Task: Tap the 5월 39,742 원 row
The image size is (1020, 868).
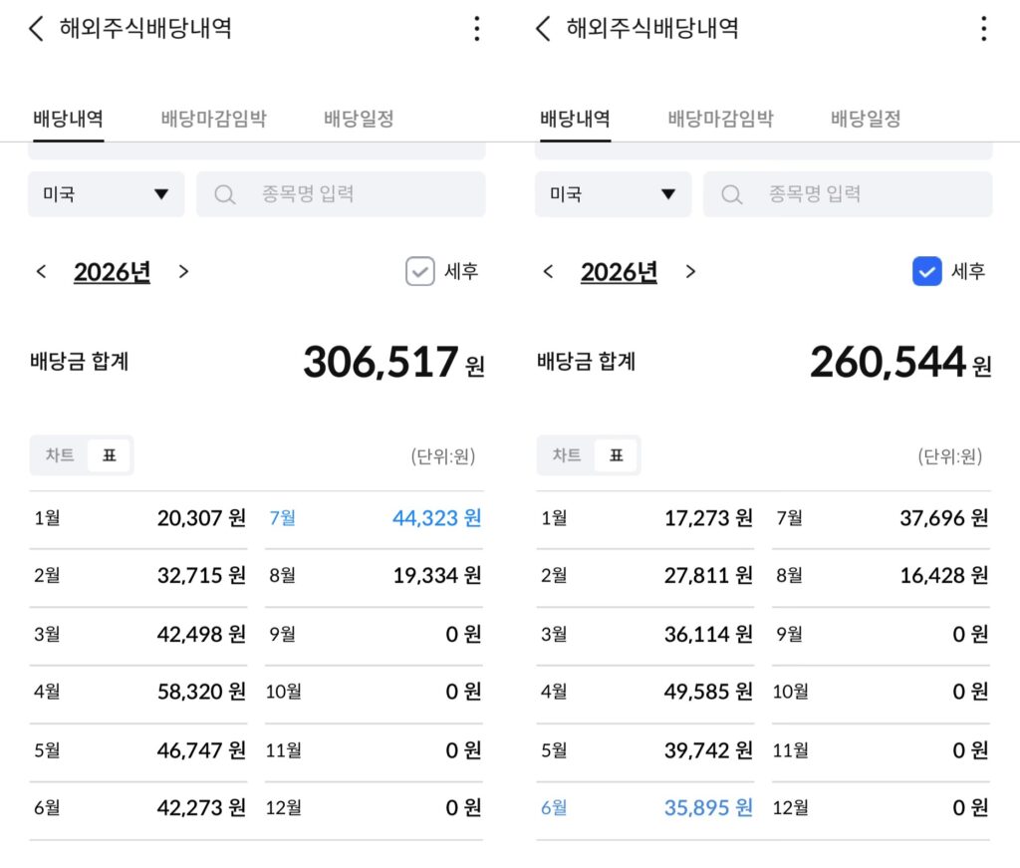Action: tap(645, 750)
